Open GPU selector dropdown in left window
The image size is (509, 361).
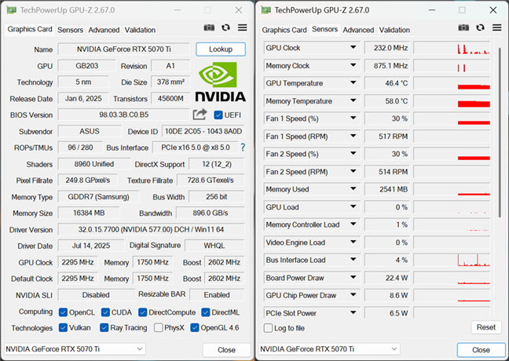75,349
